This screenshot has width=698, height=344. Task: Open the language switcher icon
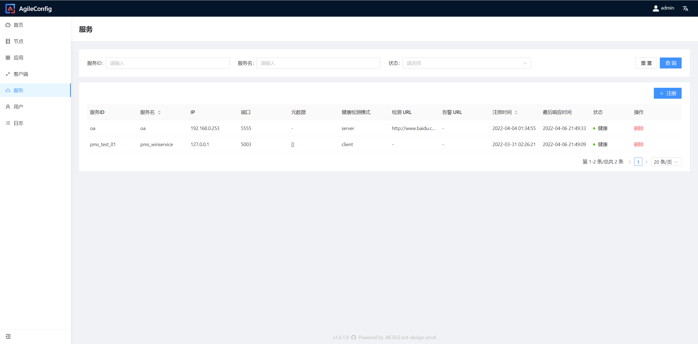[685, 8]
